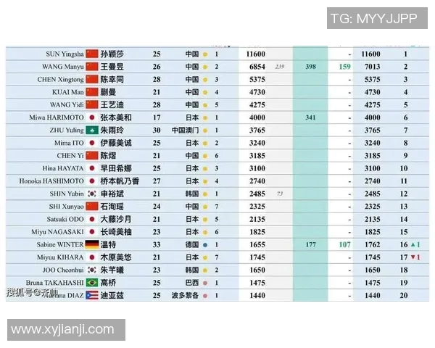Viewport: 435px width, 348px height.
Task: Select the name Bruna TAKAHASHI
Action: [54, 283]
